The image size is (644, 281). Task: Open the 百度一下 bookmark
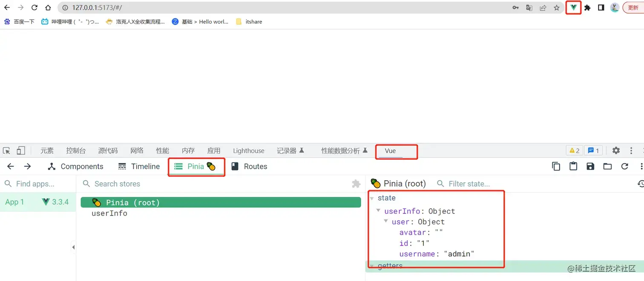tap(19, 22)
